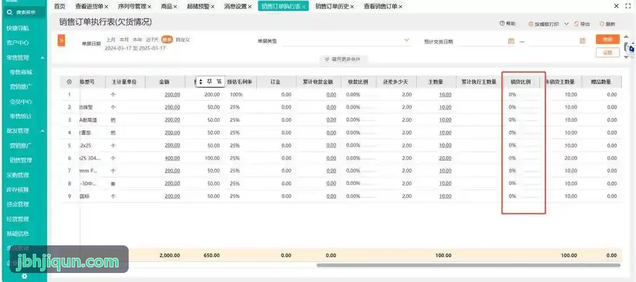Switch to the 首页 tab
Image resolution: width=636 pixels, height=282 pixels.
[x=60, y=6]
